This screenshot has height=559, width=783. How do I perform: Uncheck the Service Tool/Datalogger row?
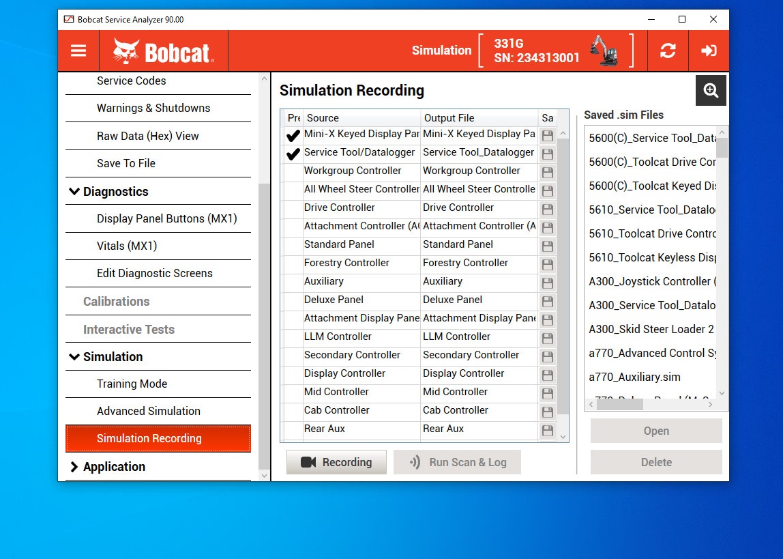293,154
